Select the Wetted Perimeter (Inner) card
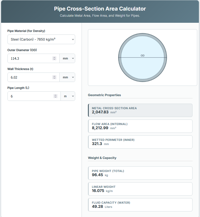 tap(140, 142)
